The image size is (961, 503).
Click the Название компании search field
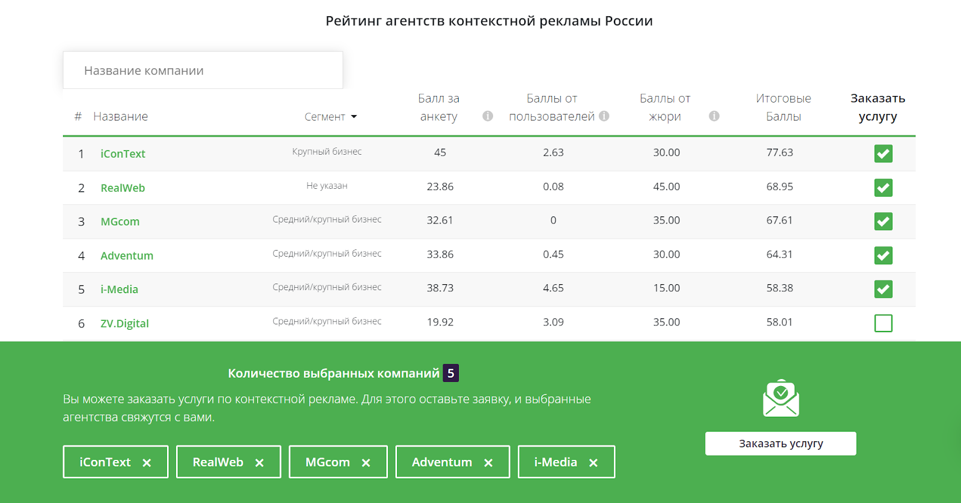click(203, 71)
